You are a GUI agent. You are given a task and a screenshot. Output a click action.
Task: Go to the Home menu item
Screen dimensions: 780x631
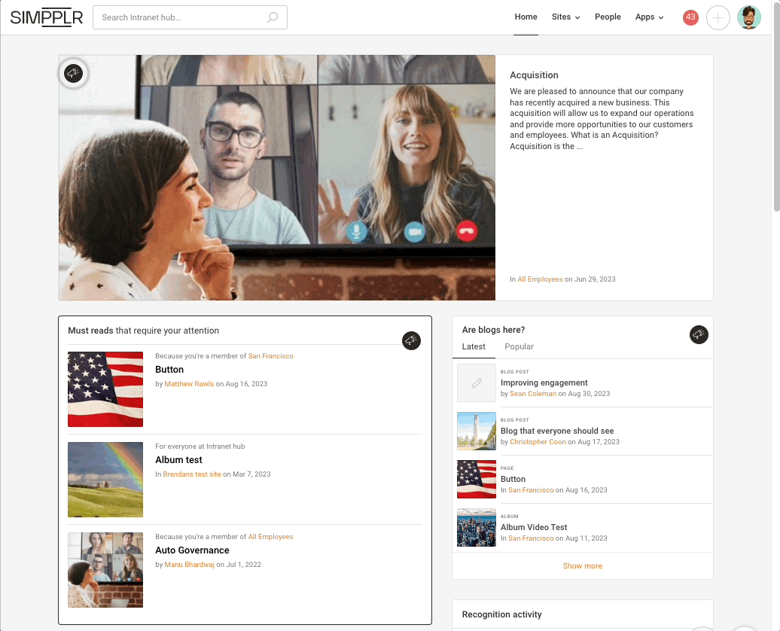pyautogui.click(x=526, y=17)
